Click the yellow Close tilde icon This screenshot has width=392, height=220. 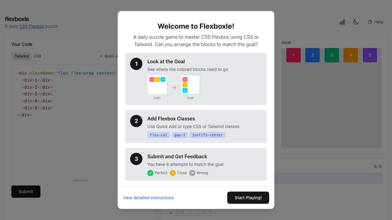pyautogui.click(x=172, y=173)
